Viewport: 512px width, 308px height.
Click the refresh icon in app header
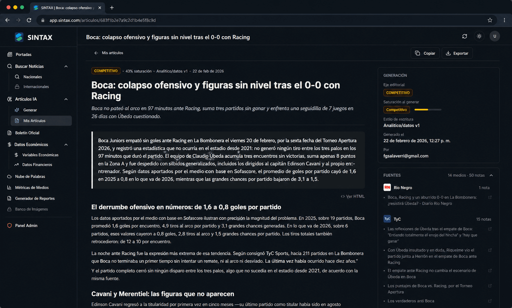(464, 36)
